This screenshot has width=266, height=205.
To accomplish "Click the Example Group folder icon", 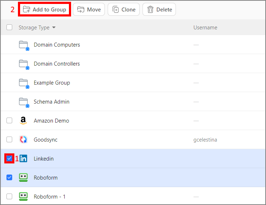I will click(23, 83).
